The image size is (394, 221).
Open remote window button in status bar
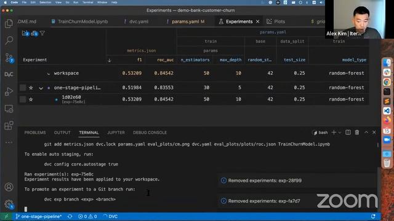coord(6,217)
